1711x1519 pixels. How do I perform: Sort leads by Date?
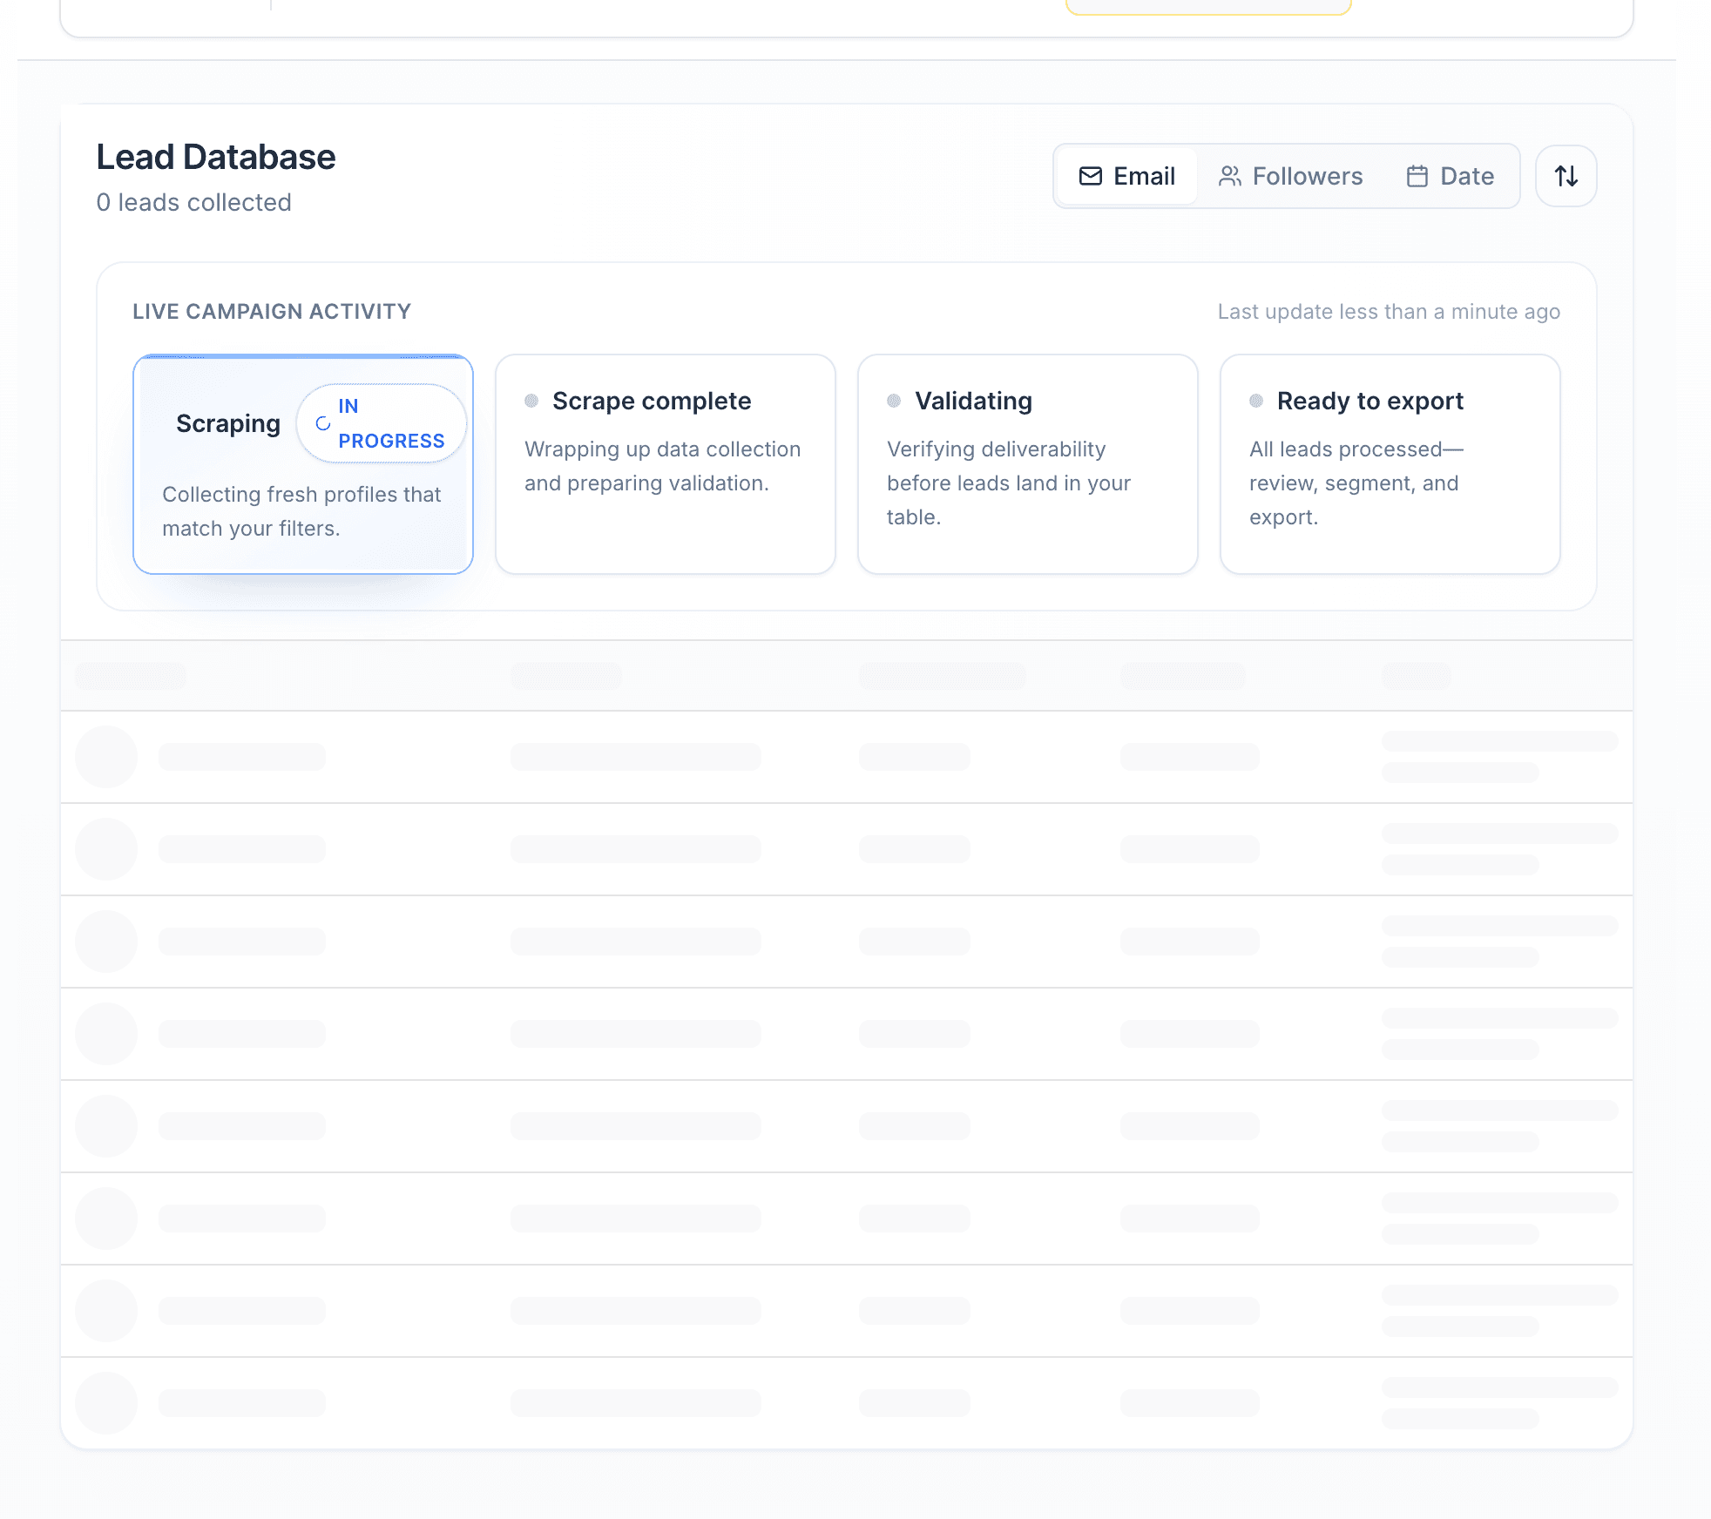click(x=1451, y=176)
